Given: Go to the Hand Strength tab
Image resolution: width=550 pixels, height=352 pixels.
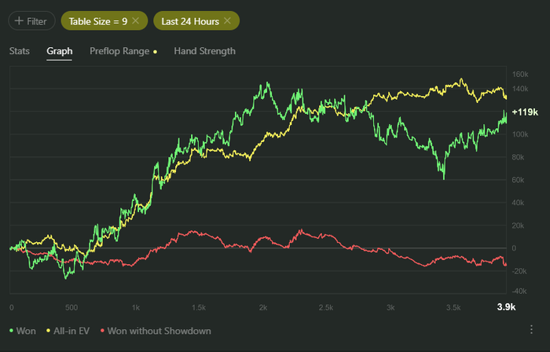Looking at the screenshot, I should (204, 51).
